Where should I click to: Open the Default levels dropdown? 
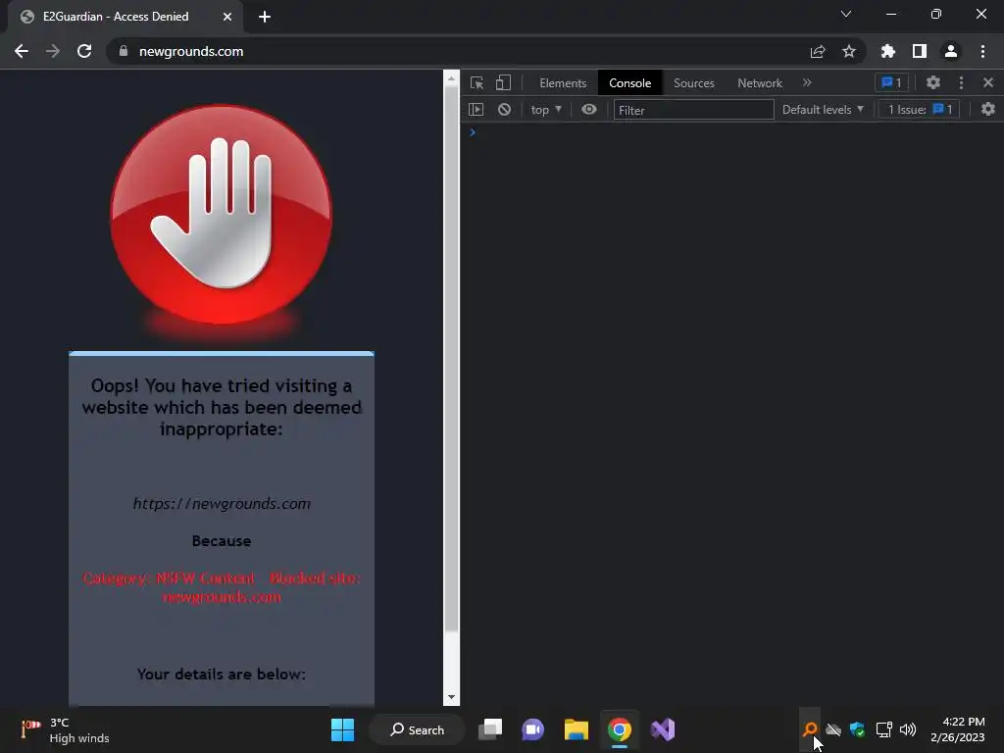point(823,110)
